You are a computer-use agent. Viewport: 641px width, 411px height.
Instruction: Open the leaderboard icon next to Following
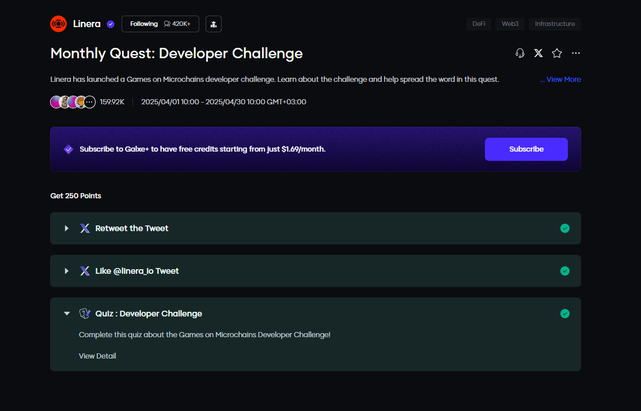(x=214, y=24)
